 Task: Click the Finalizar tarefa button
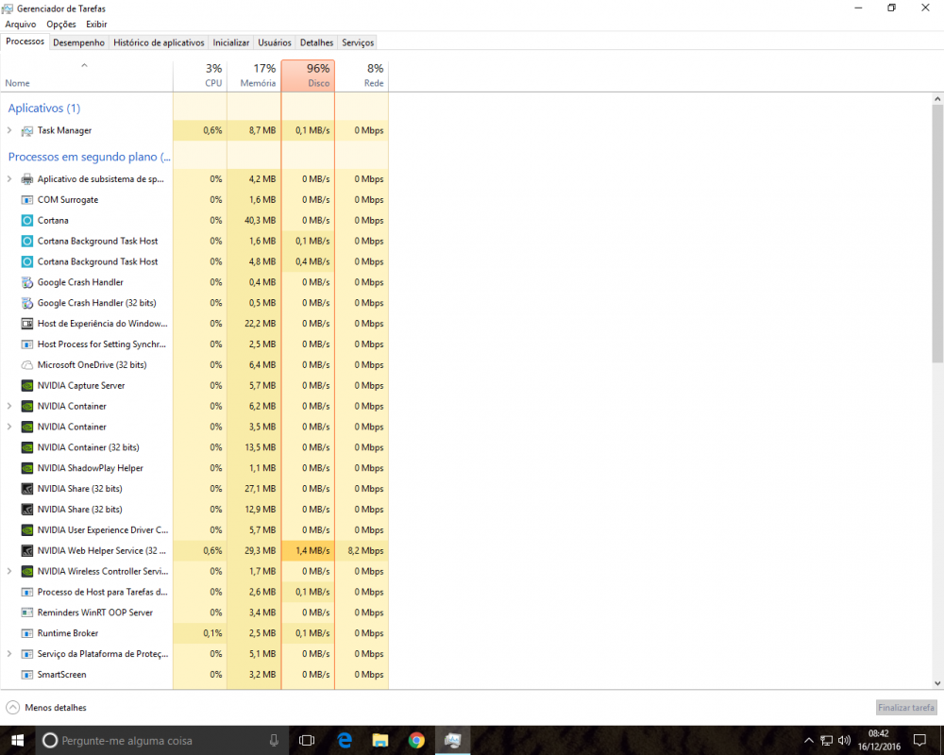click(x=905, y=707)
